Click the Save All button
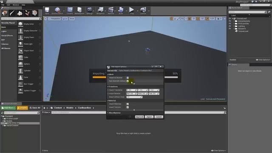The width and height of the screenshot is (272, 153). (35, 108)
